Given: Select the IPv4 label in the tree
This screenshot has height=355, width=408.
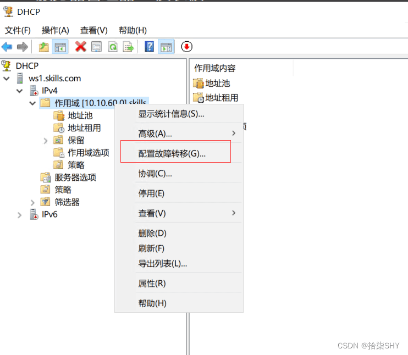Looking at the screenshot, I should pyautogui.click(x=49, y=91).
